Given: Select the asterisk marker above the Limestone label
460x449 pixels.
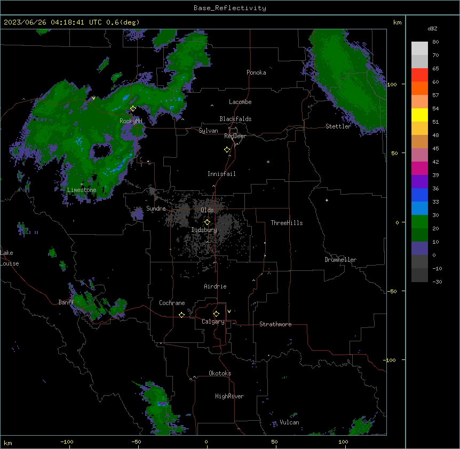Looking at the screenshot, I should pos(82,185).
